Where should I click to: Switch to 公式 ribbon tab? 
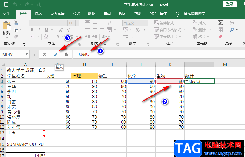pos(76,14)
